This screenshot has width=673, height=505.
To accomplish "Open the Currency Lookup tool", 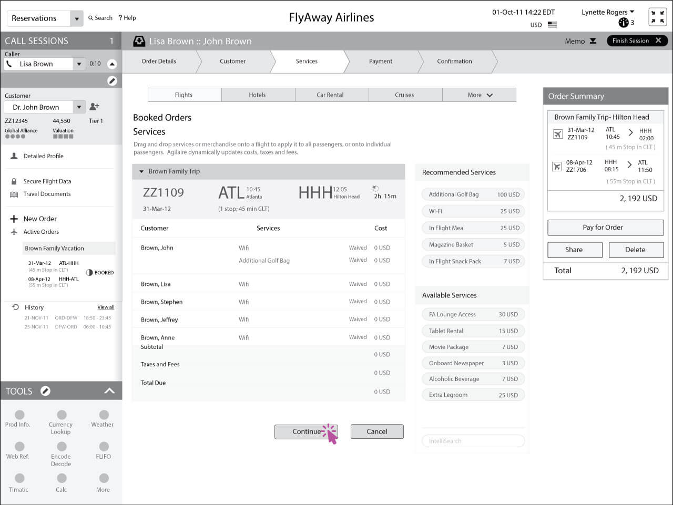I will click(x=60, y=414).
